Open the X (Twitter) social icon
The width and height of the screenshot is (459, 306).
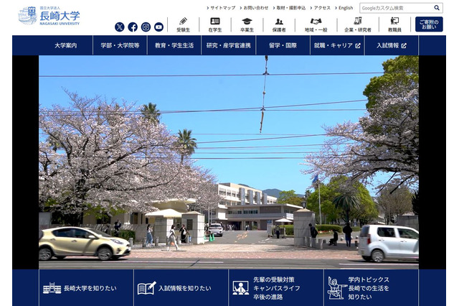pos(119,27)
